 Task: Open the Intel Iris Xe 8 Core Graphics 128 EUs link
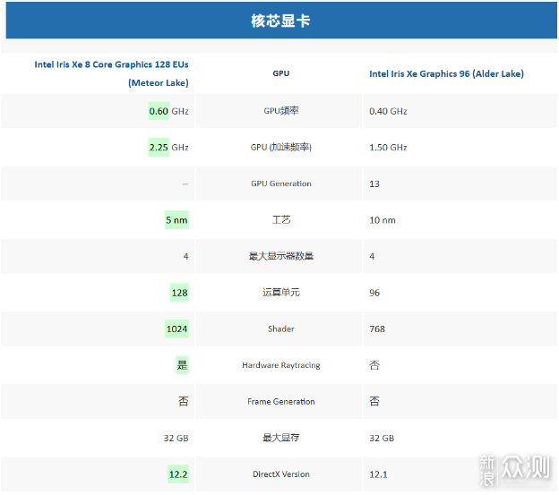point(111,73)
